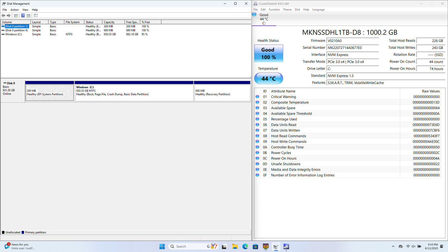
Task: Open the Language menu in CrystalDiskInfo
Action: coord(318,10)
